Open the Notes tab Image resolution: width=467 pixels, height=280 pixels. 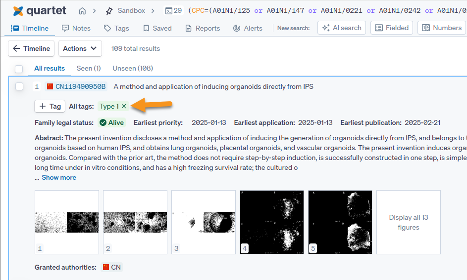(76, 28)
